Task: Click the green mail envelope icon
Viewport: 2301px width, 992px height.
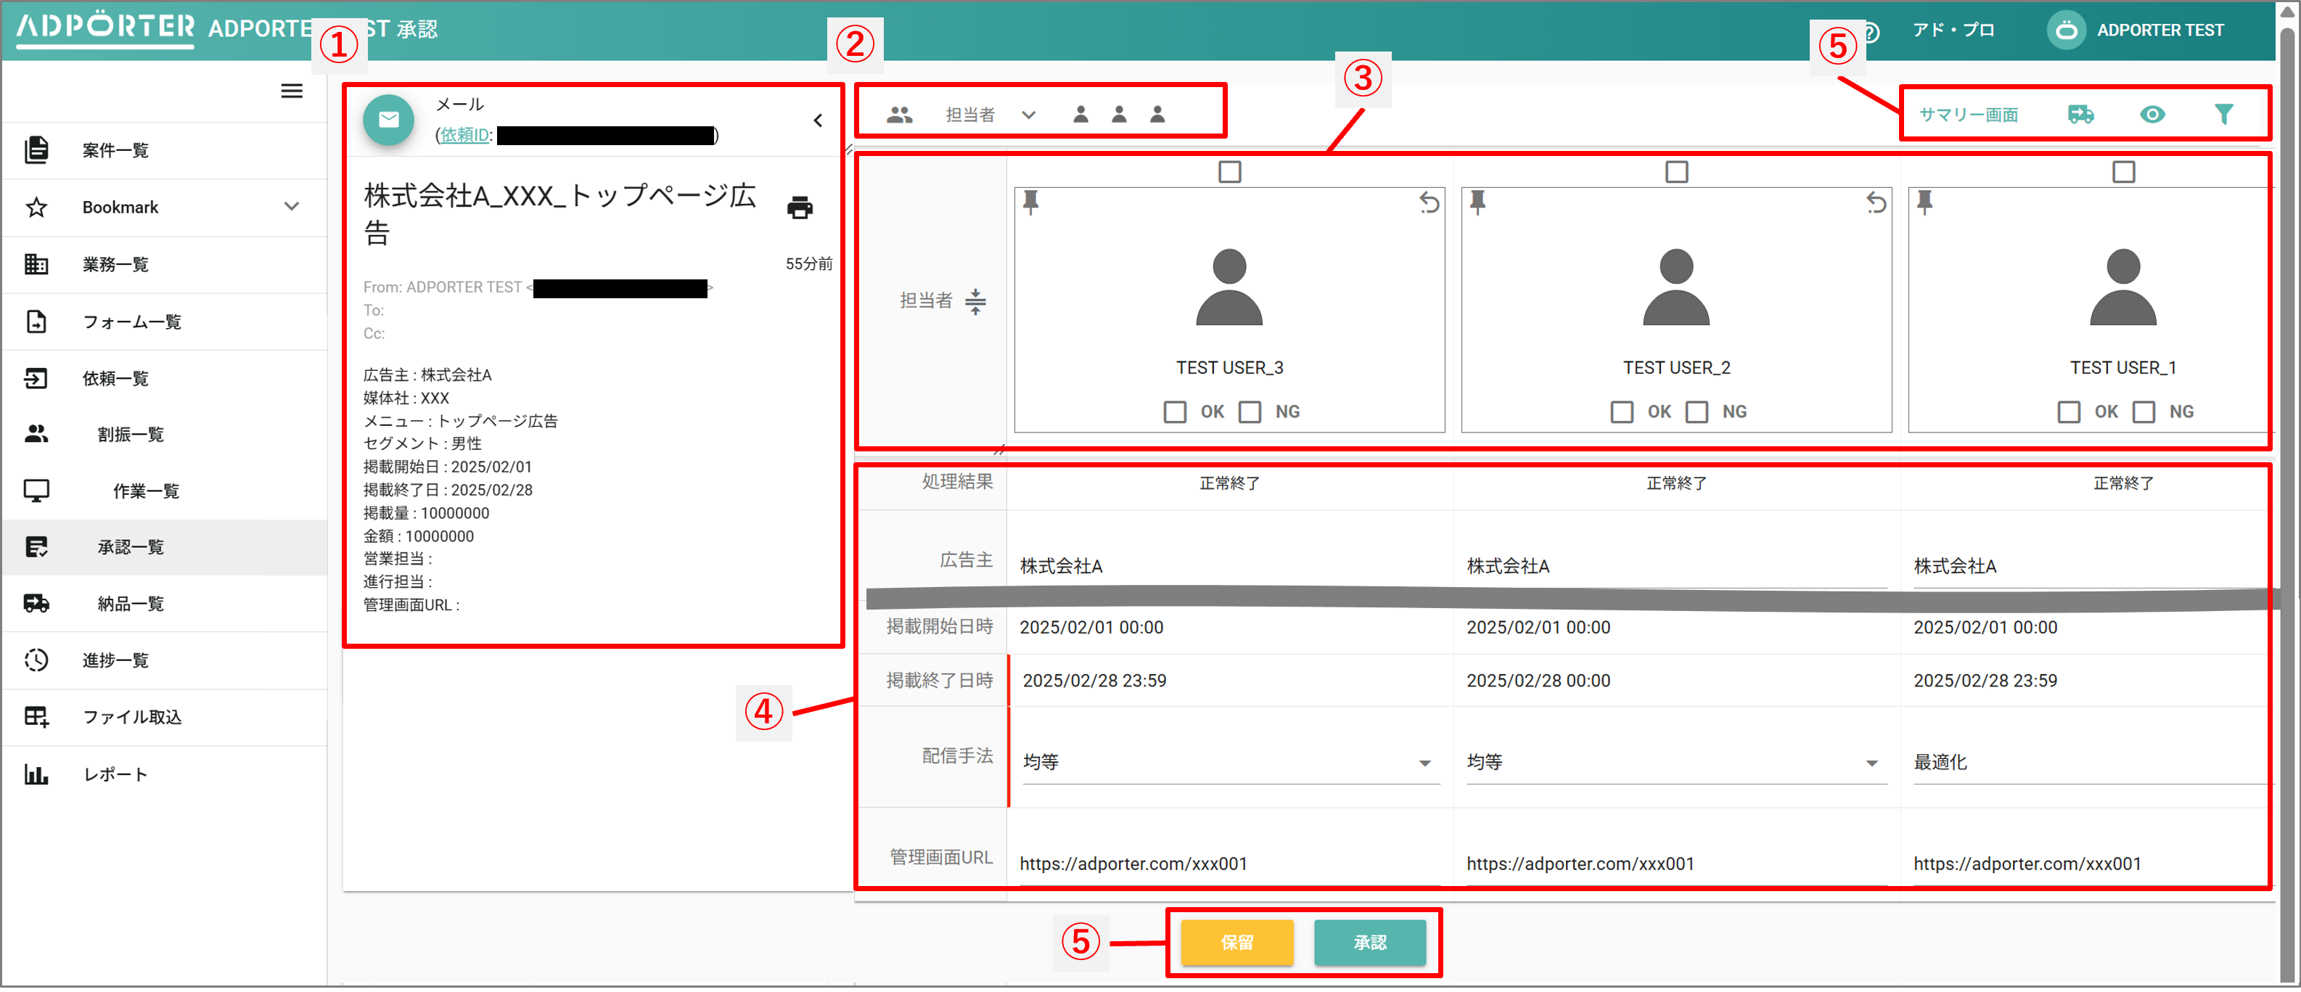Action: click(x=388, y=120)
